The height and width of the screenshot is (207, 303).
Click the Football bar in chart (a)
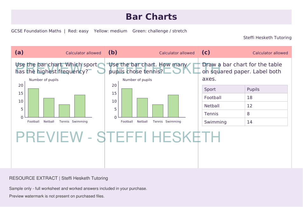[33, 103]
